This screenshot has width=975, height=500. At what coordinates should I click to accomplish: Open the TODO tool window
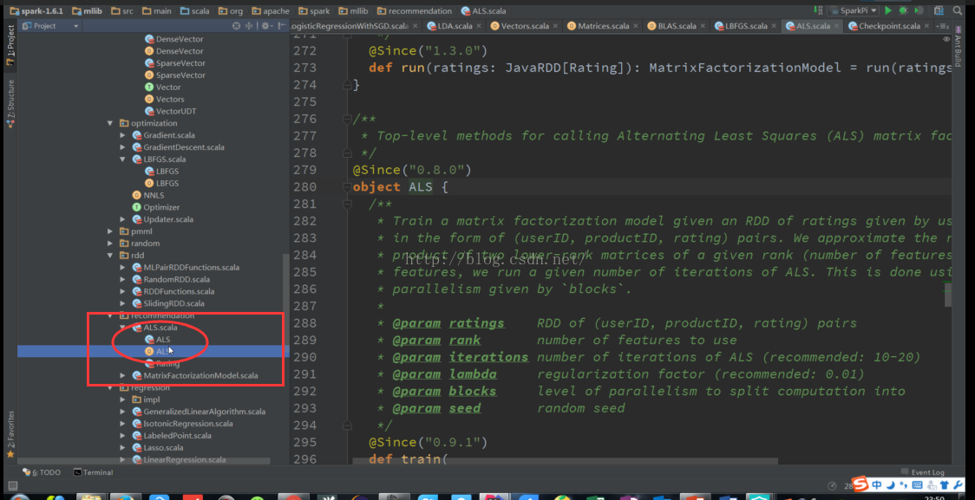[x=41, y=472]
